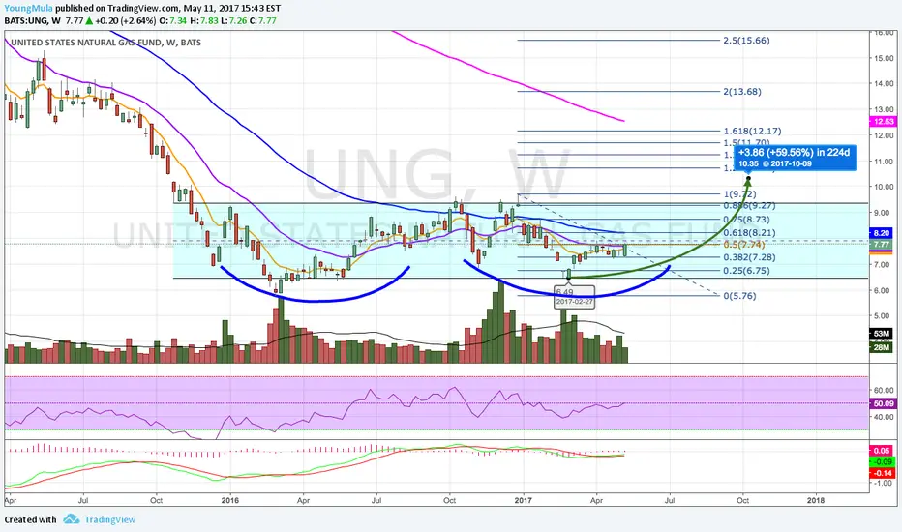Click the 2018 label on time axis

[816, 500]
